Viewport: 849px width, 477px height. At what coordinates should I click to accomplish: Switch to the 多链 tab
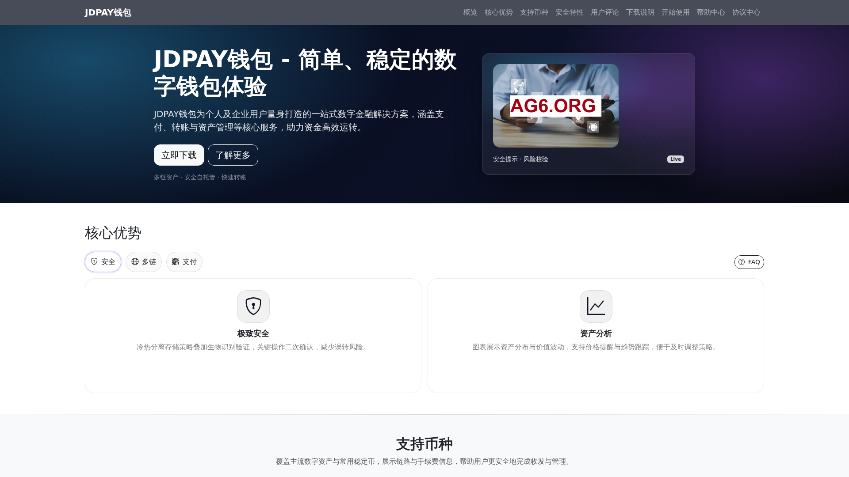point(144,262)
